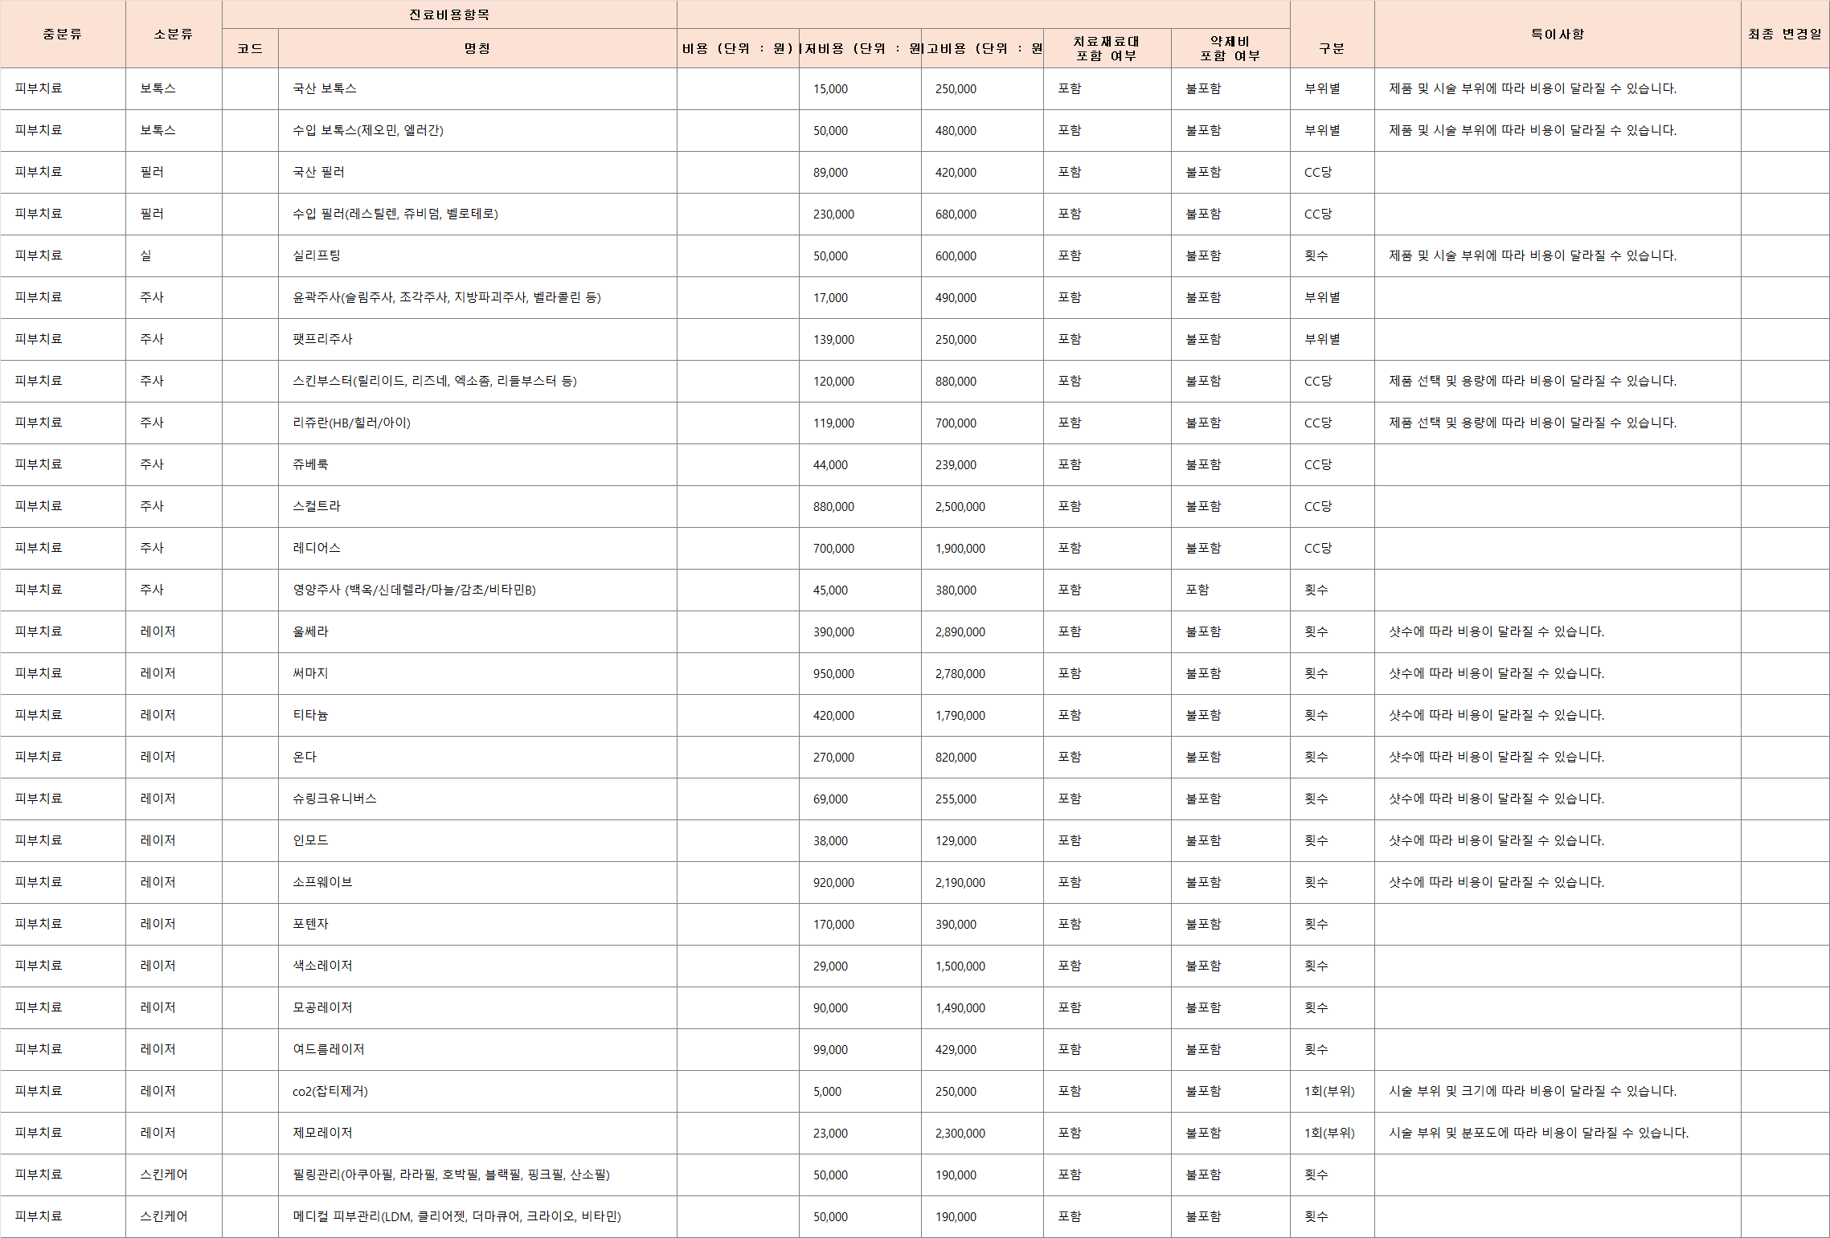1830x1238 pixels.
Task: Select the 리쥬란(HB/힐러/아이) name cell
Action: (x=351, y=423)
